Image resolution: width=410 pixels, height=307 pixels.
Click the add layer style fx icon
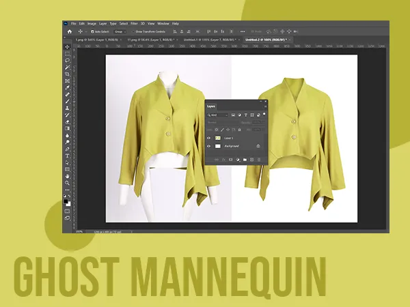[x=223, y=160]
